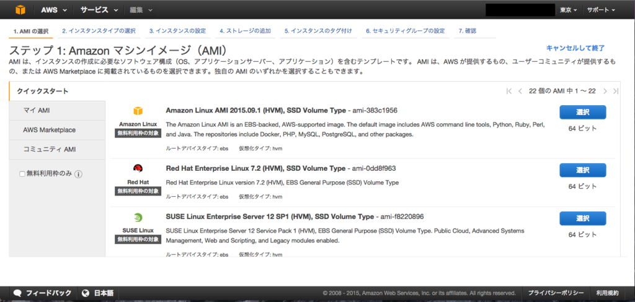
Task: Click the ami-383c1956 ID text
Action: click(375, 110)
